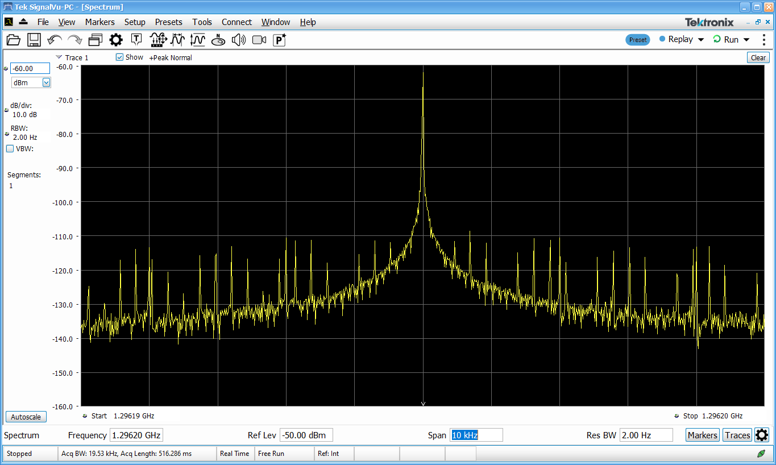
Task: Open the Connect menu
Action: coord(236,22)
